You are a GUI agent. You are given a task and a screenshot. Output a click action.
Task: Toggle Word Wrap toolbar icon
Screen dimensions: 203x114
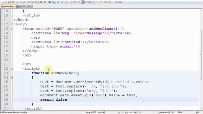(x=75, y=2)
